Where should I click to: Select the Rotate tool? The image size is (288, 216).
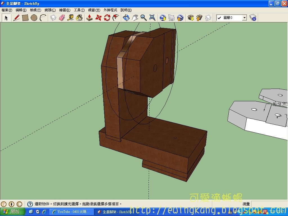[x=107, y=18]
